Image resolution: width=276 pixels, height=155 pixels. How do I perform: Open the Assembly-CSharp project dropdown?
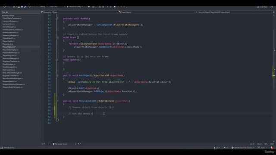coord(79,12)
